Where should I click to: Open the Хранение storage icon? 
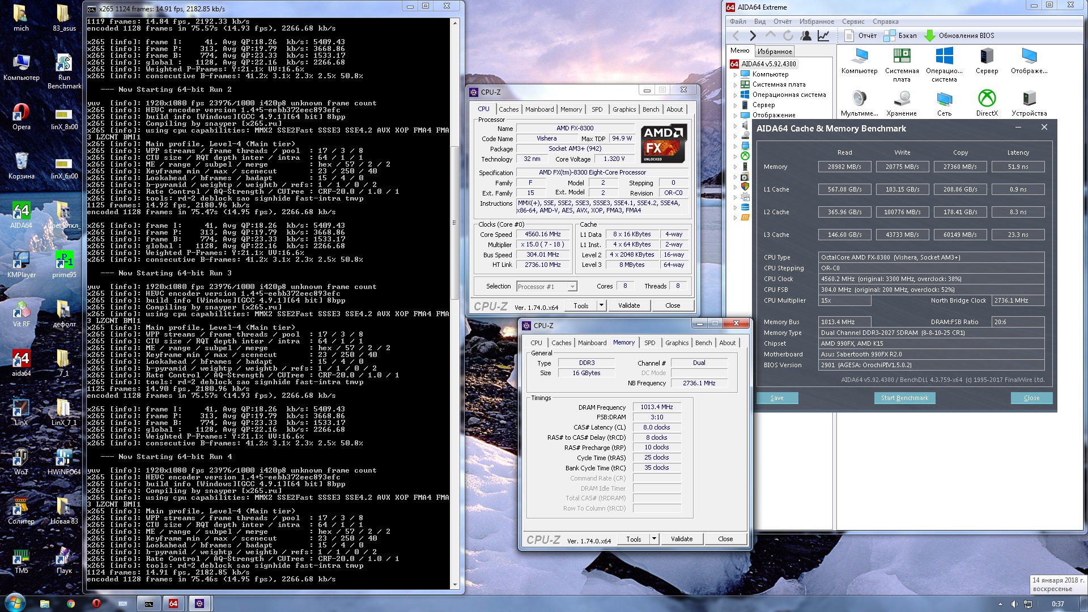click(x=902, y=99)
